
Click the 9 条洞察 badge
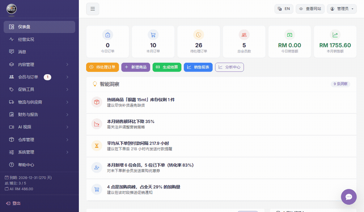pos(340,84)
